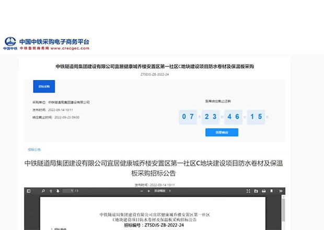
Task: Click the blue 招标采购 badge
Action: 44,86
